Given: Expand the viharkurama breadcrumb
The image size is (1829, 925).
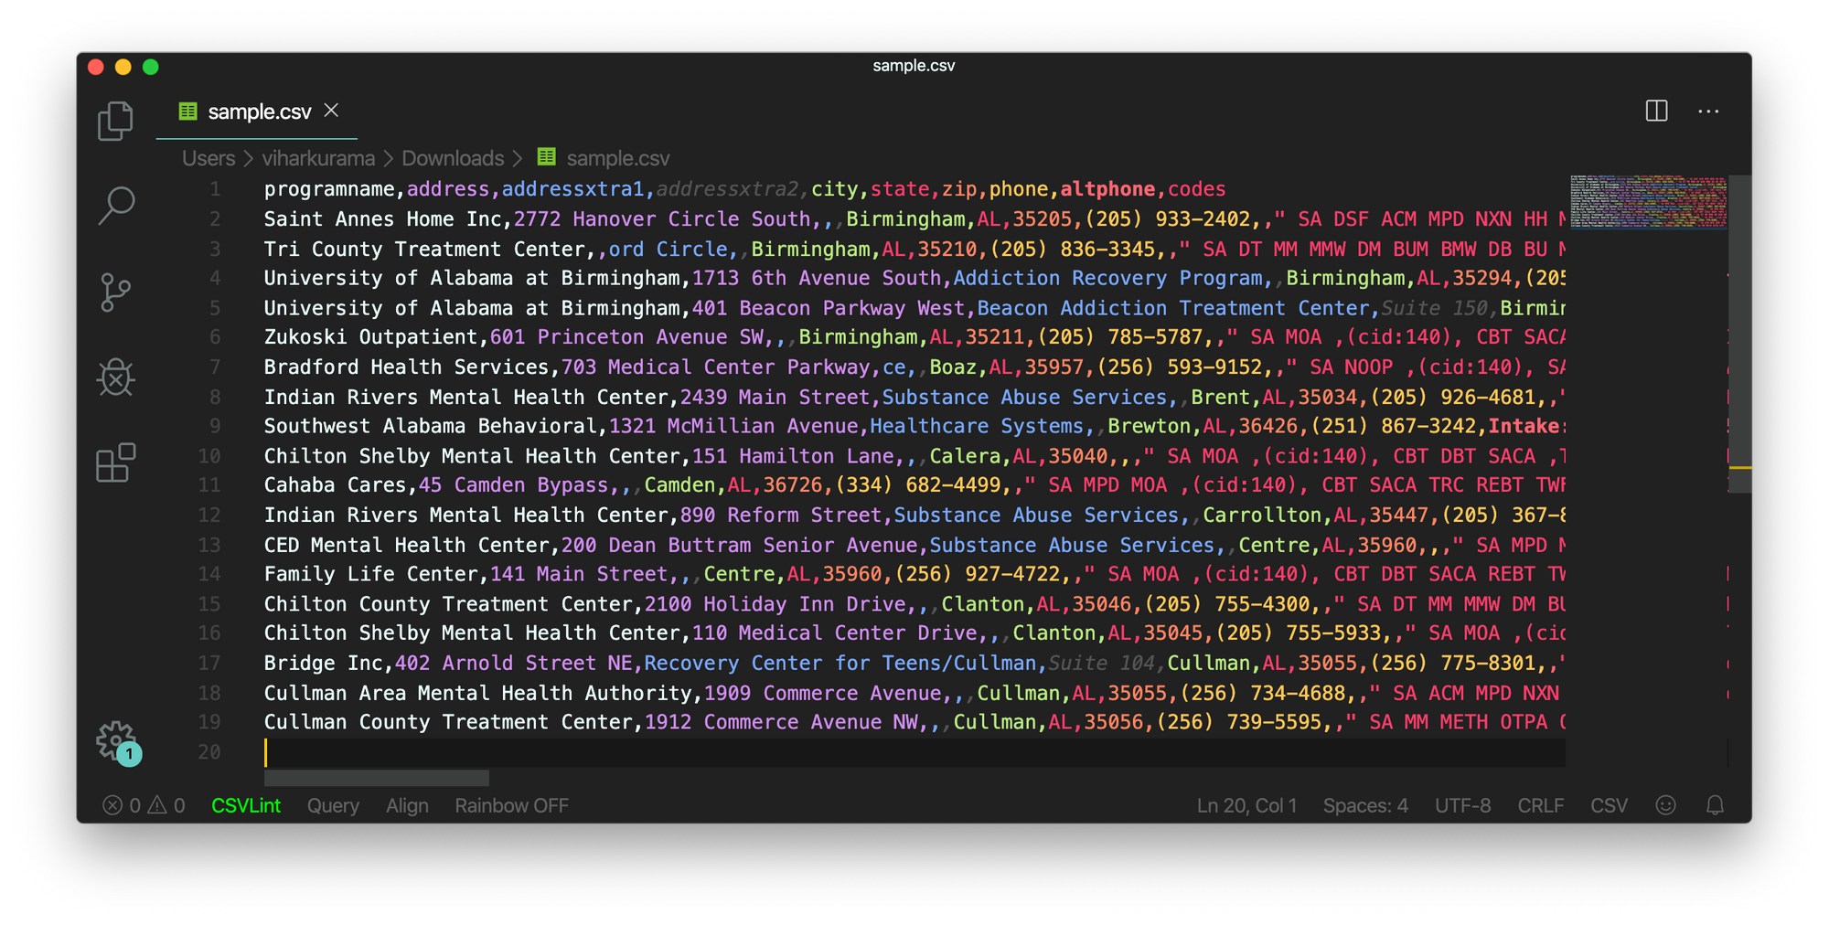Looking at the screenshot, I should (317, 158).
